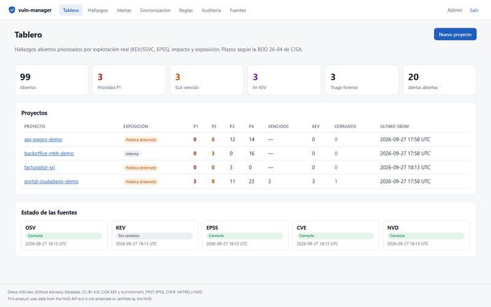Image resolution: width=491 pixels, height=307 pixels.
Task: Click the P4 count 23 for portal-ciudadano-demo
Action: (x=252, y=181)
